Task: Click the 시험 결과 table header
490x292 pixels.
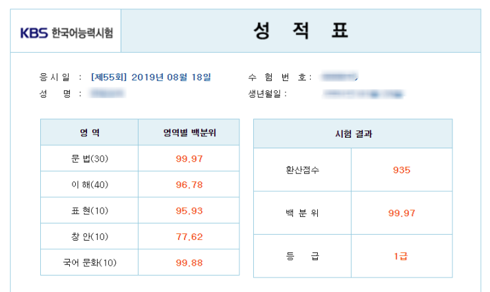Action: pos(353,134)
